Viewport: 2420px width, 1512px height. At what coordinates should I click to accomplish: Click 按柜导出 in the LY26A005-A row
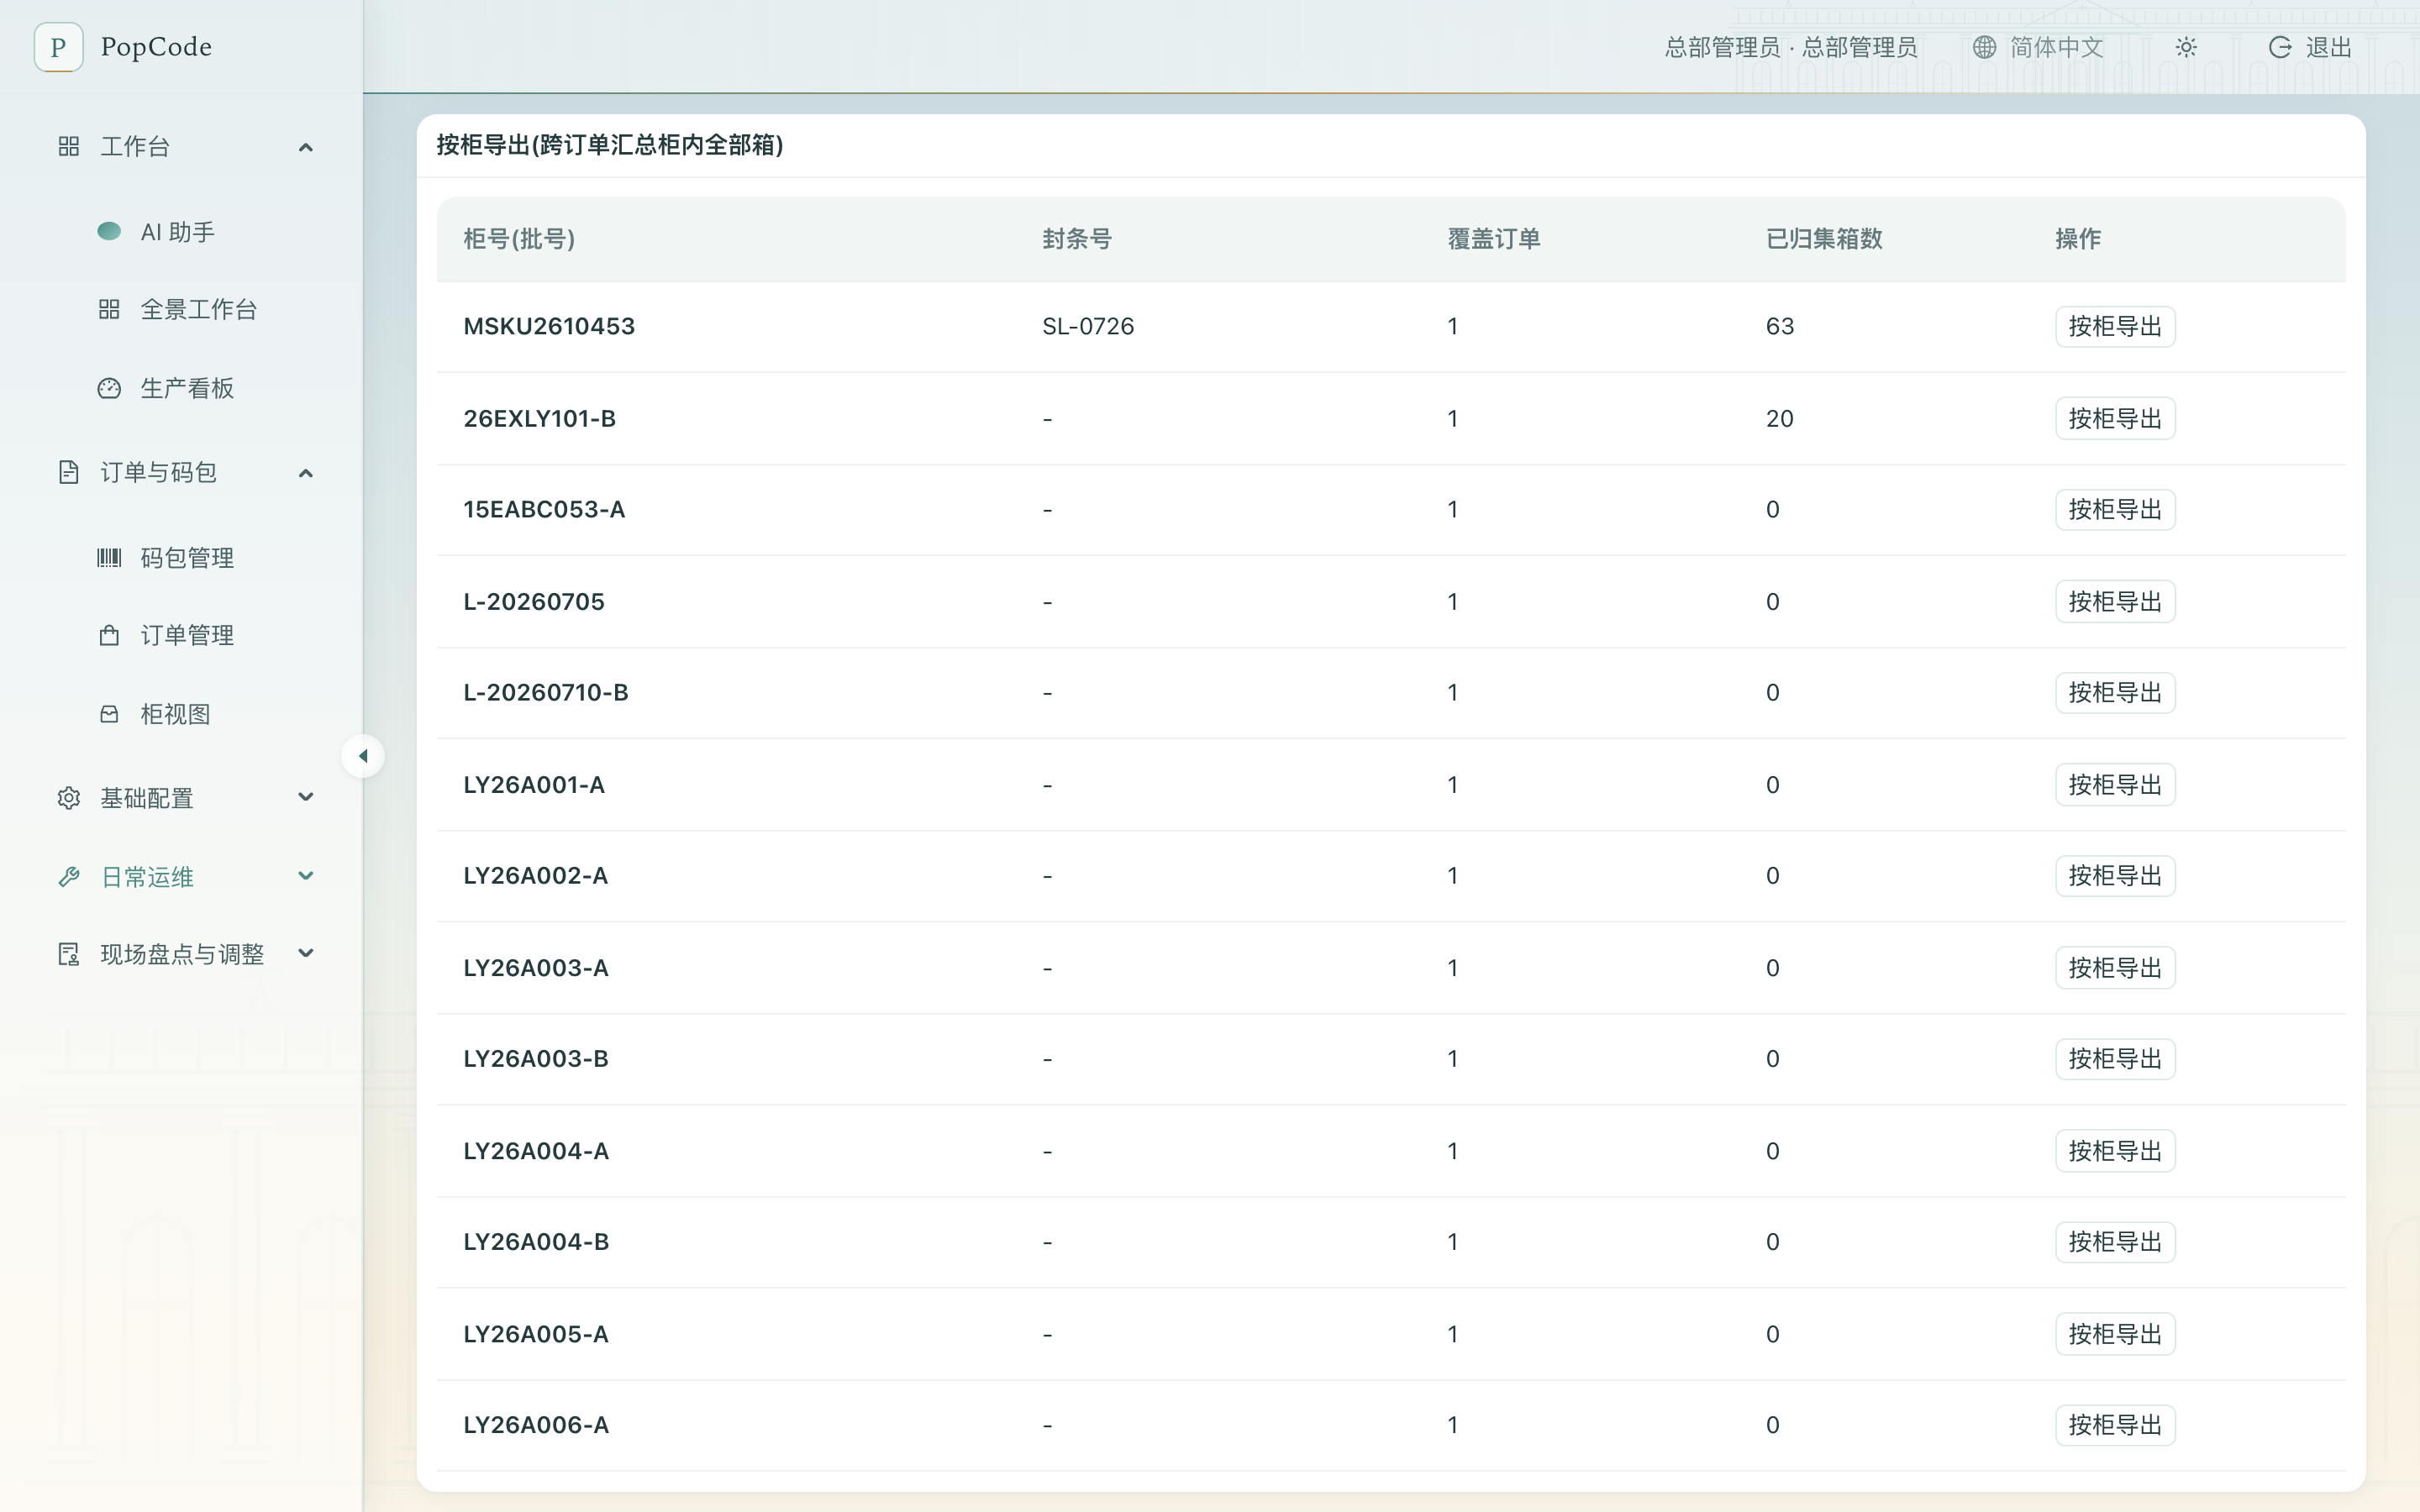click(2115, 1334)
